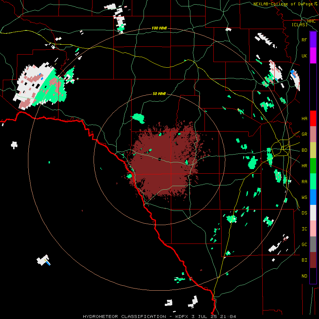This screenshot has width=319, height=319.
Task: Click the BD legend label
Action: [x=304, y=150]
